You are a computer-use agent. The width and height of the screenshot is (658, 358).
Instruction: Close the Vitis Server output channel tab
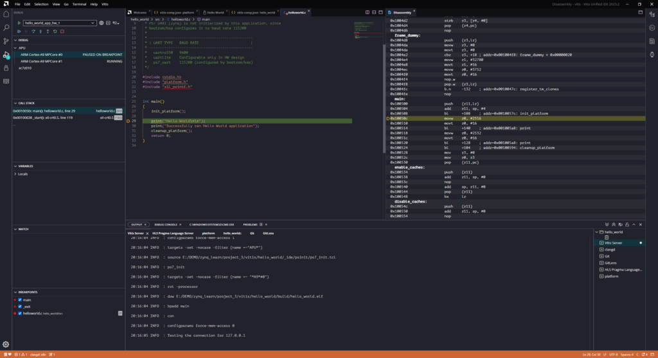coord(147,233)
